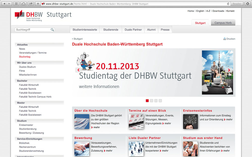This screenshot has height=157, width=252.
Task: Open Studienberatung in the sidebar
Action: (x=28, y=129)
